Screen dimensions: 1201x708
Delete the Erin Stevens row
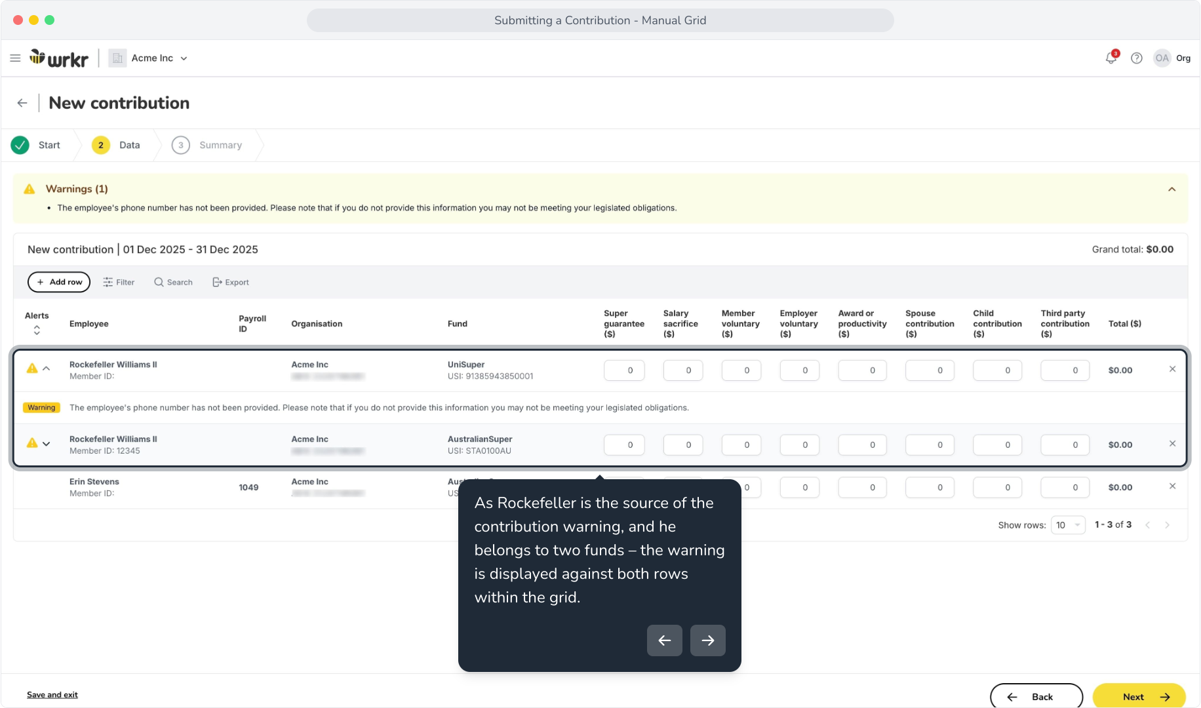(x=1172, y=486)
